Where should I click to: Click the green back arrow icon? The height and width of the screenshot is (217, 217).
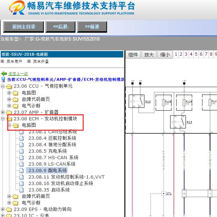point(4,74)
